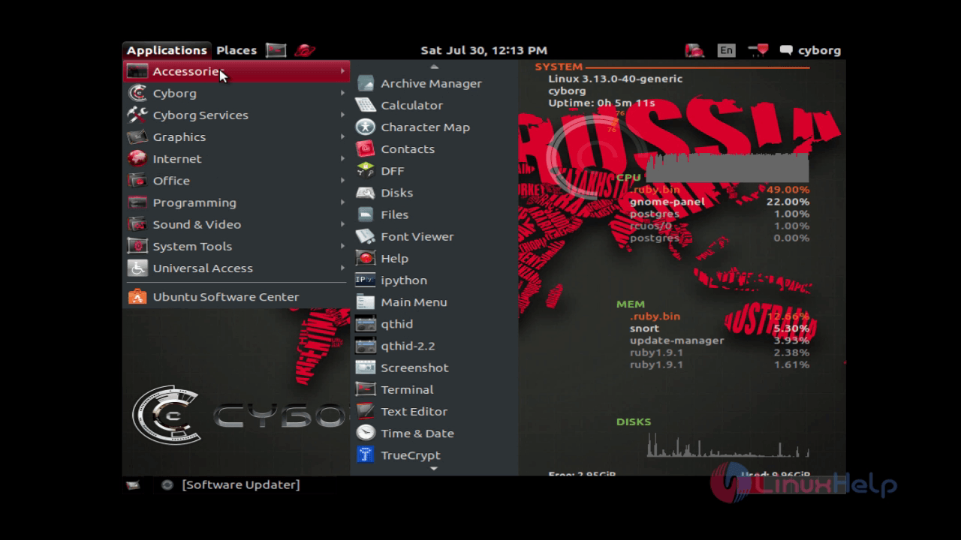This screenshot has width=961, height=540.
Task: Open Disks utility icon
Action: (x=365, y=193)
